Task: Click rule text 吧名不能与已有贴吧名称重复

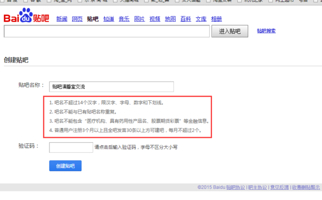Action: click(83, 112)
